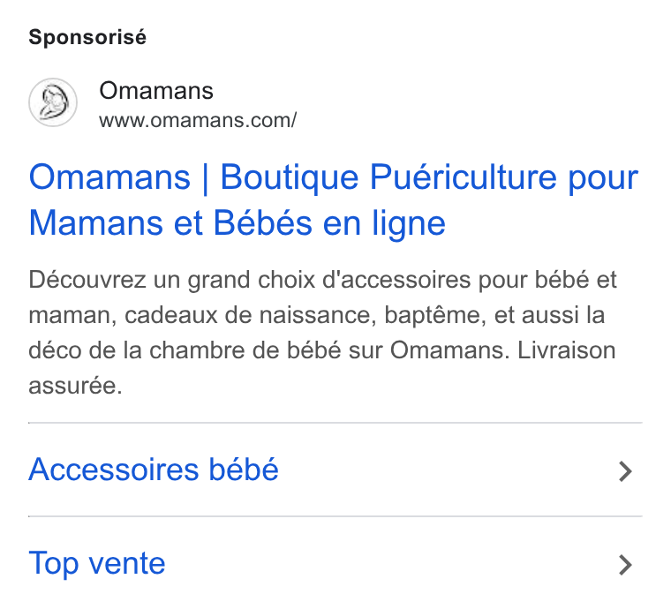Expand the Accessoires bébé chevron arrow
The image size is (671, 609).
pos(625,470)
